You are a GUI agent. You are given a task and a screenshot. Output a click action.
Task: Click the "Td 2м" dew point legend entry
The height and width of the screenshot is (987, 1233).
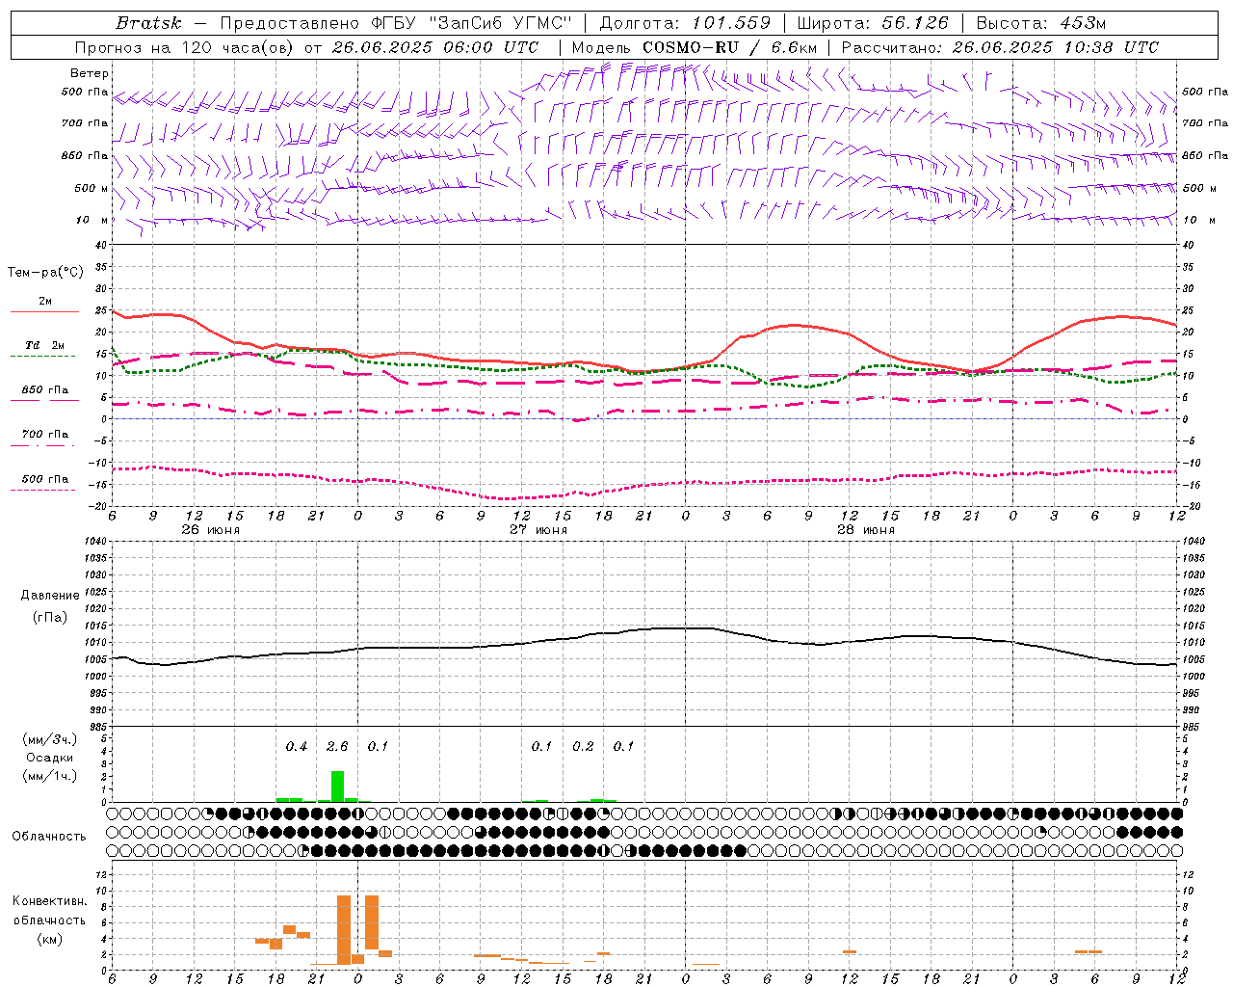(x=44, y=345)
